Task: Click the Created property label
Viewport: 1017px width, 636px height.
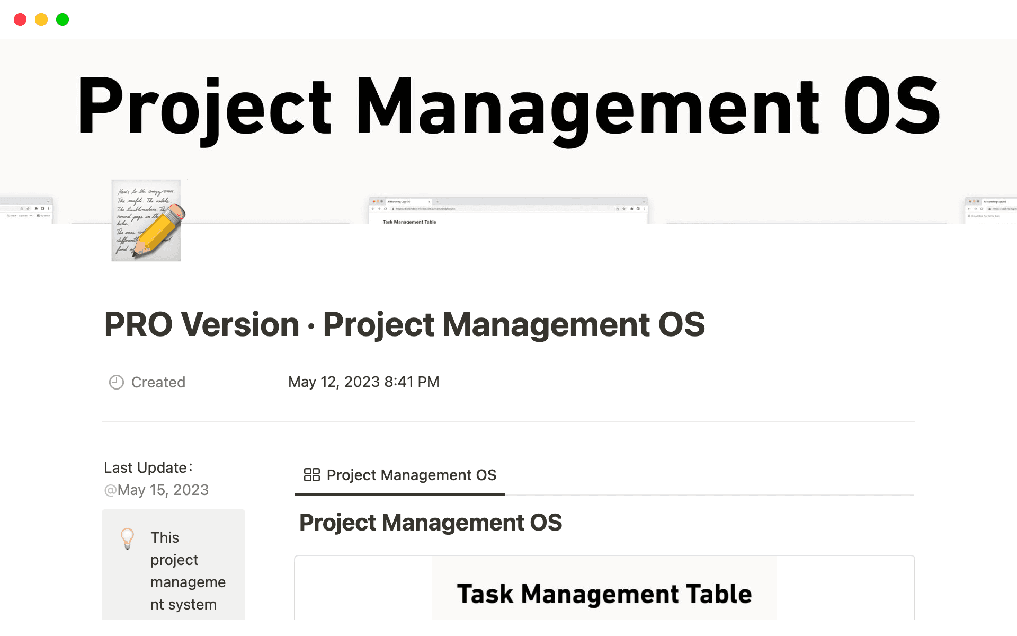Action: 158,382
